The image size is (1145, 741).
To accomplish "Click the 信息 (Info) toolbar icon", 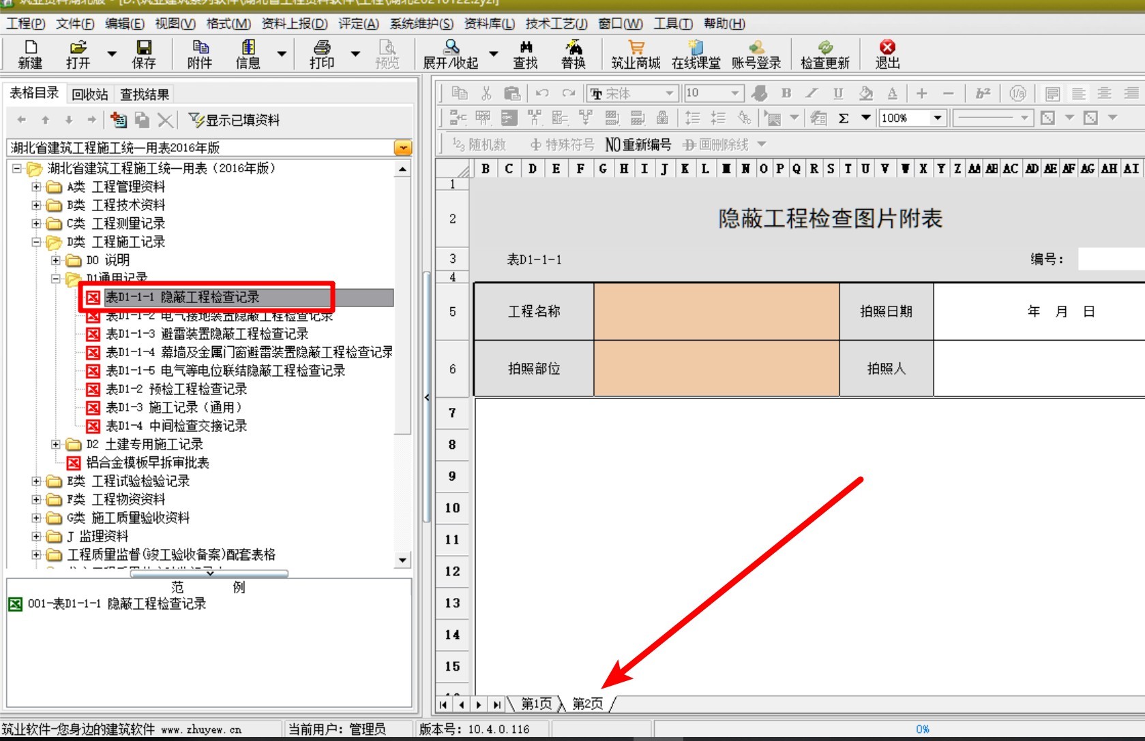I will (x=248, y=54).
